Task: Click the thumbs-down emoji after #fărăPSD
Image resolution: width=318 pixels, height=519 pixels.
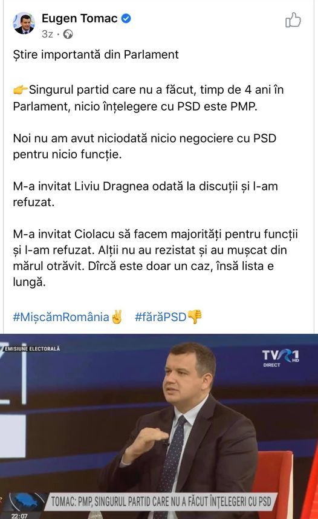Action: pos(195,317)
